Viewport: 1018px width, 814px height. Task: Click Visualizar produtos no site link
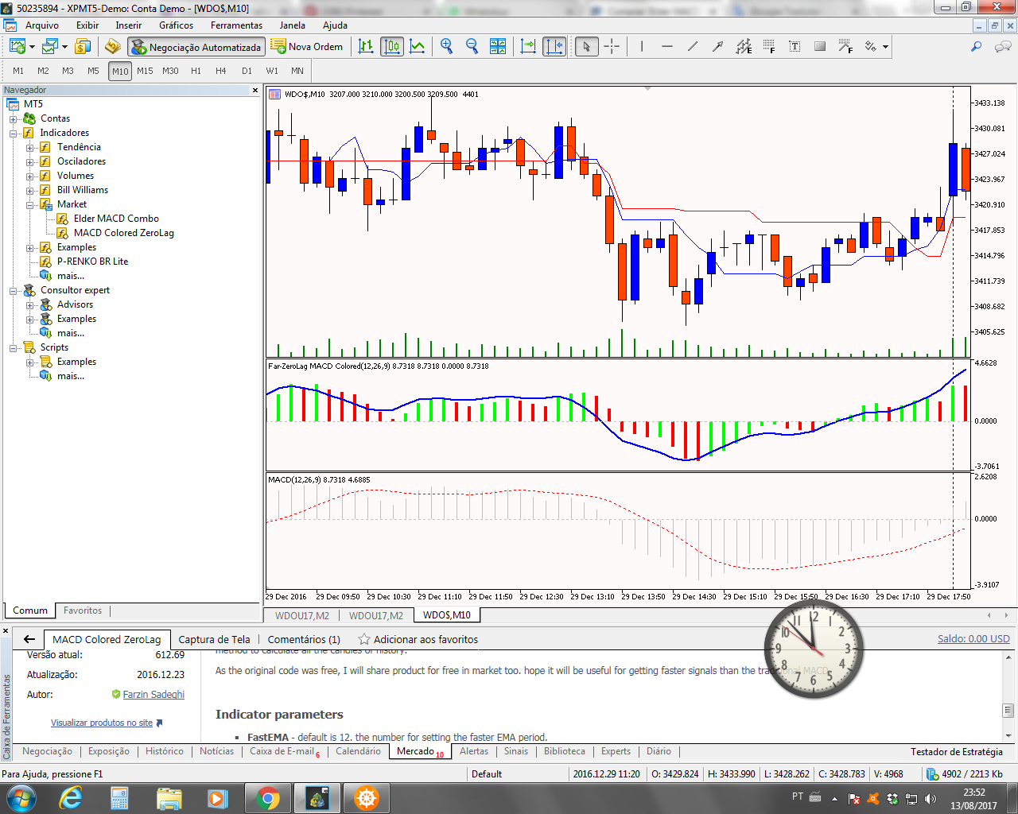[102, 723]
